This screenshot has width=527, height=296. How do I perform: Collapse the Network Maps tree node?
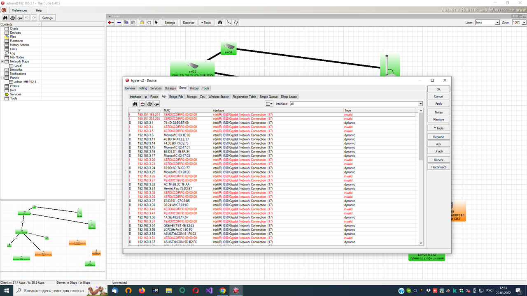tap(2, 61)
